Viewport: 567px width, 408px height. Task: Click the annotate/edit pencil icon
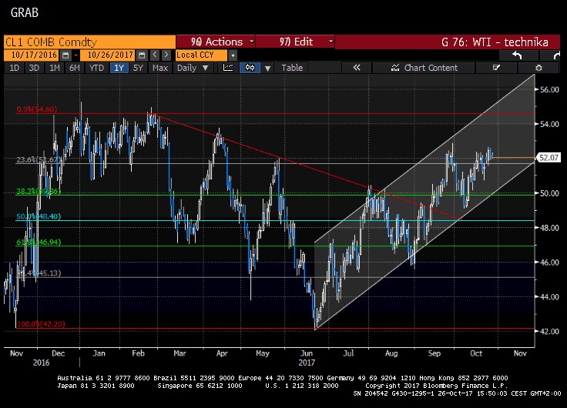497,68
